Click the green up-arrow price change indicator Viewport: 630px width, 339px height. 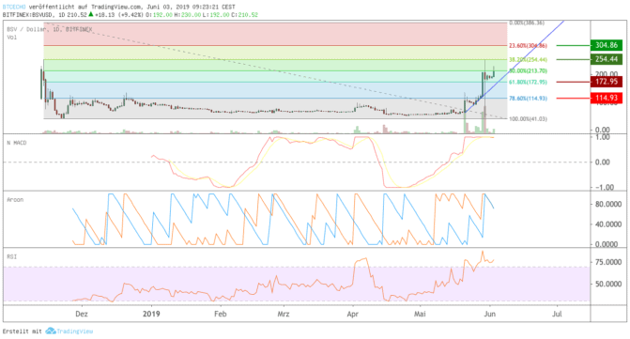91,14
